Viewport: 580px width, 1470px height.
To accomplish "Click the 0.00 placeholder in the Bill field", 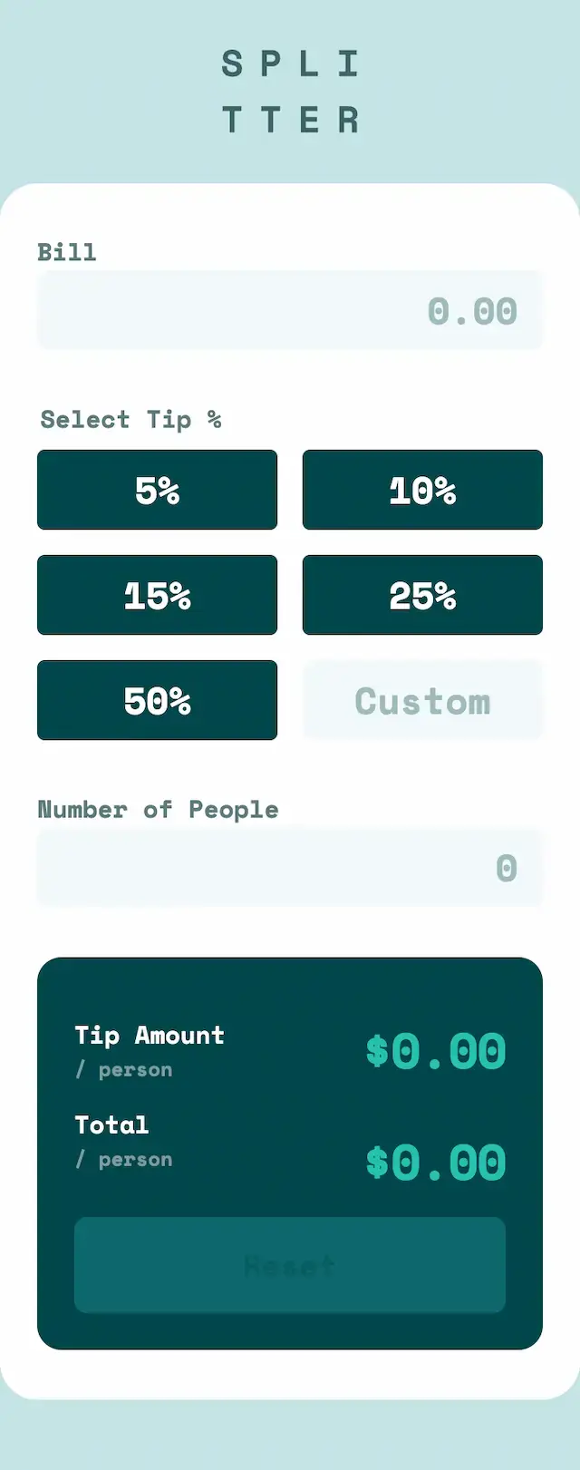I will click(472, 309).
